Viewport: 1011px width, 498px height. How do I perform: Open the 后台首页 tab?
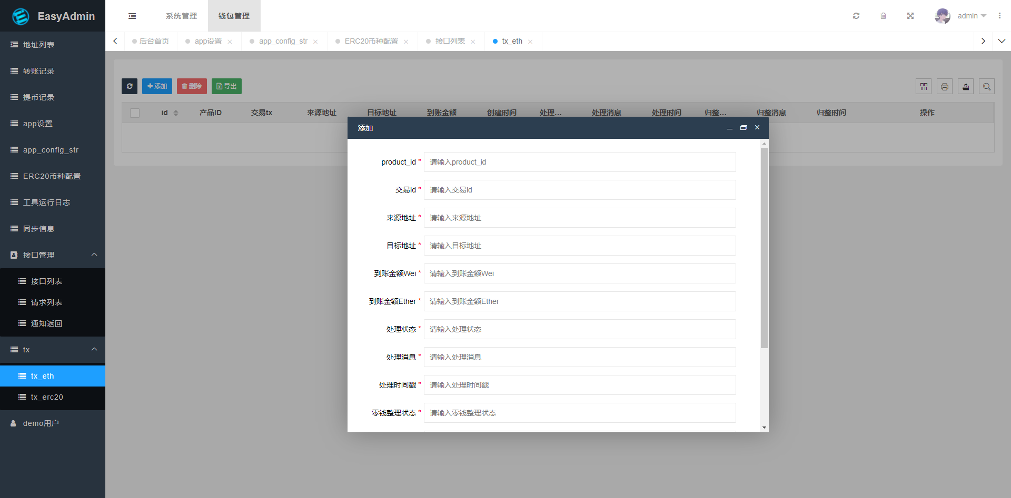(151, 41)
